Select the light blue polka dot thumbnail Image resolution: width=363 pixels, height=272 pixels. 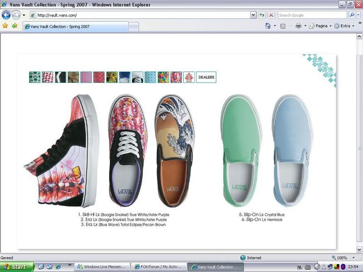[x=150, y=77]
